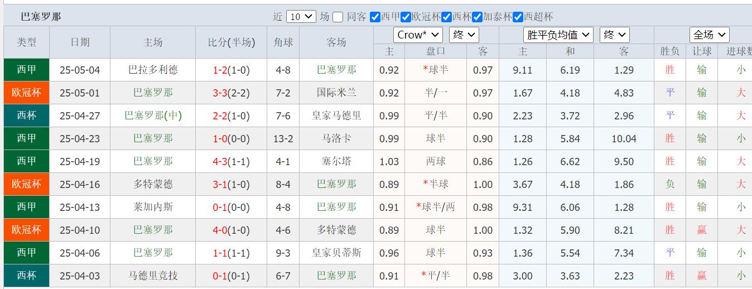Uncheck the 西甲 league filter
752x289 pixels.
tap(375, 17)
